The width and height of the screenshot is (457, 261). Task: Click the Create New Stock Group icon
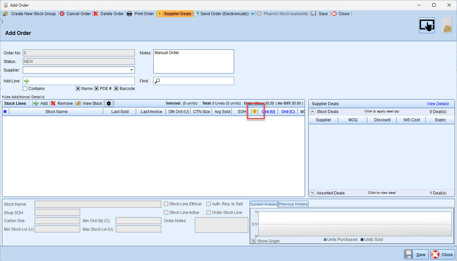(5, 14)
